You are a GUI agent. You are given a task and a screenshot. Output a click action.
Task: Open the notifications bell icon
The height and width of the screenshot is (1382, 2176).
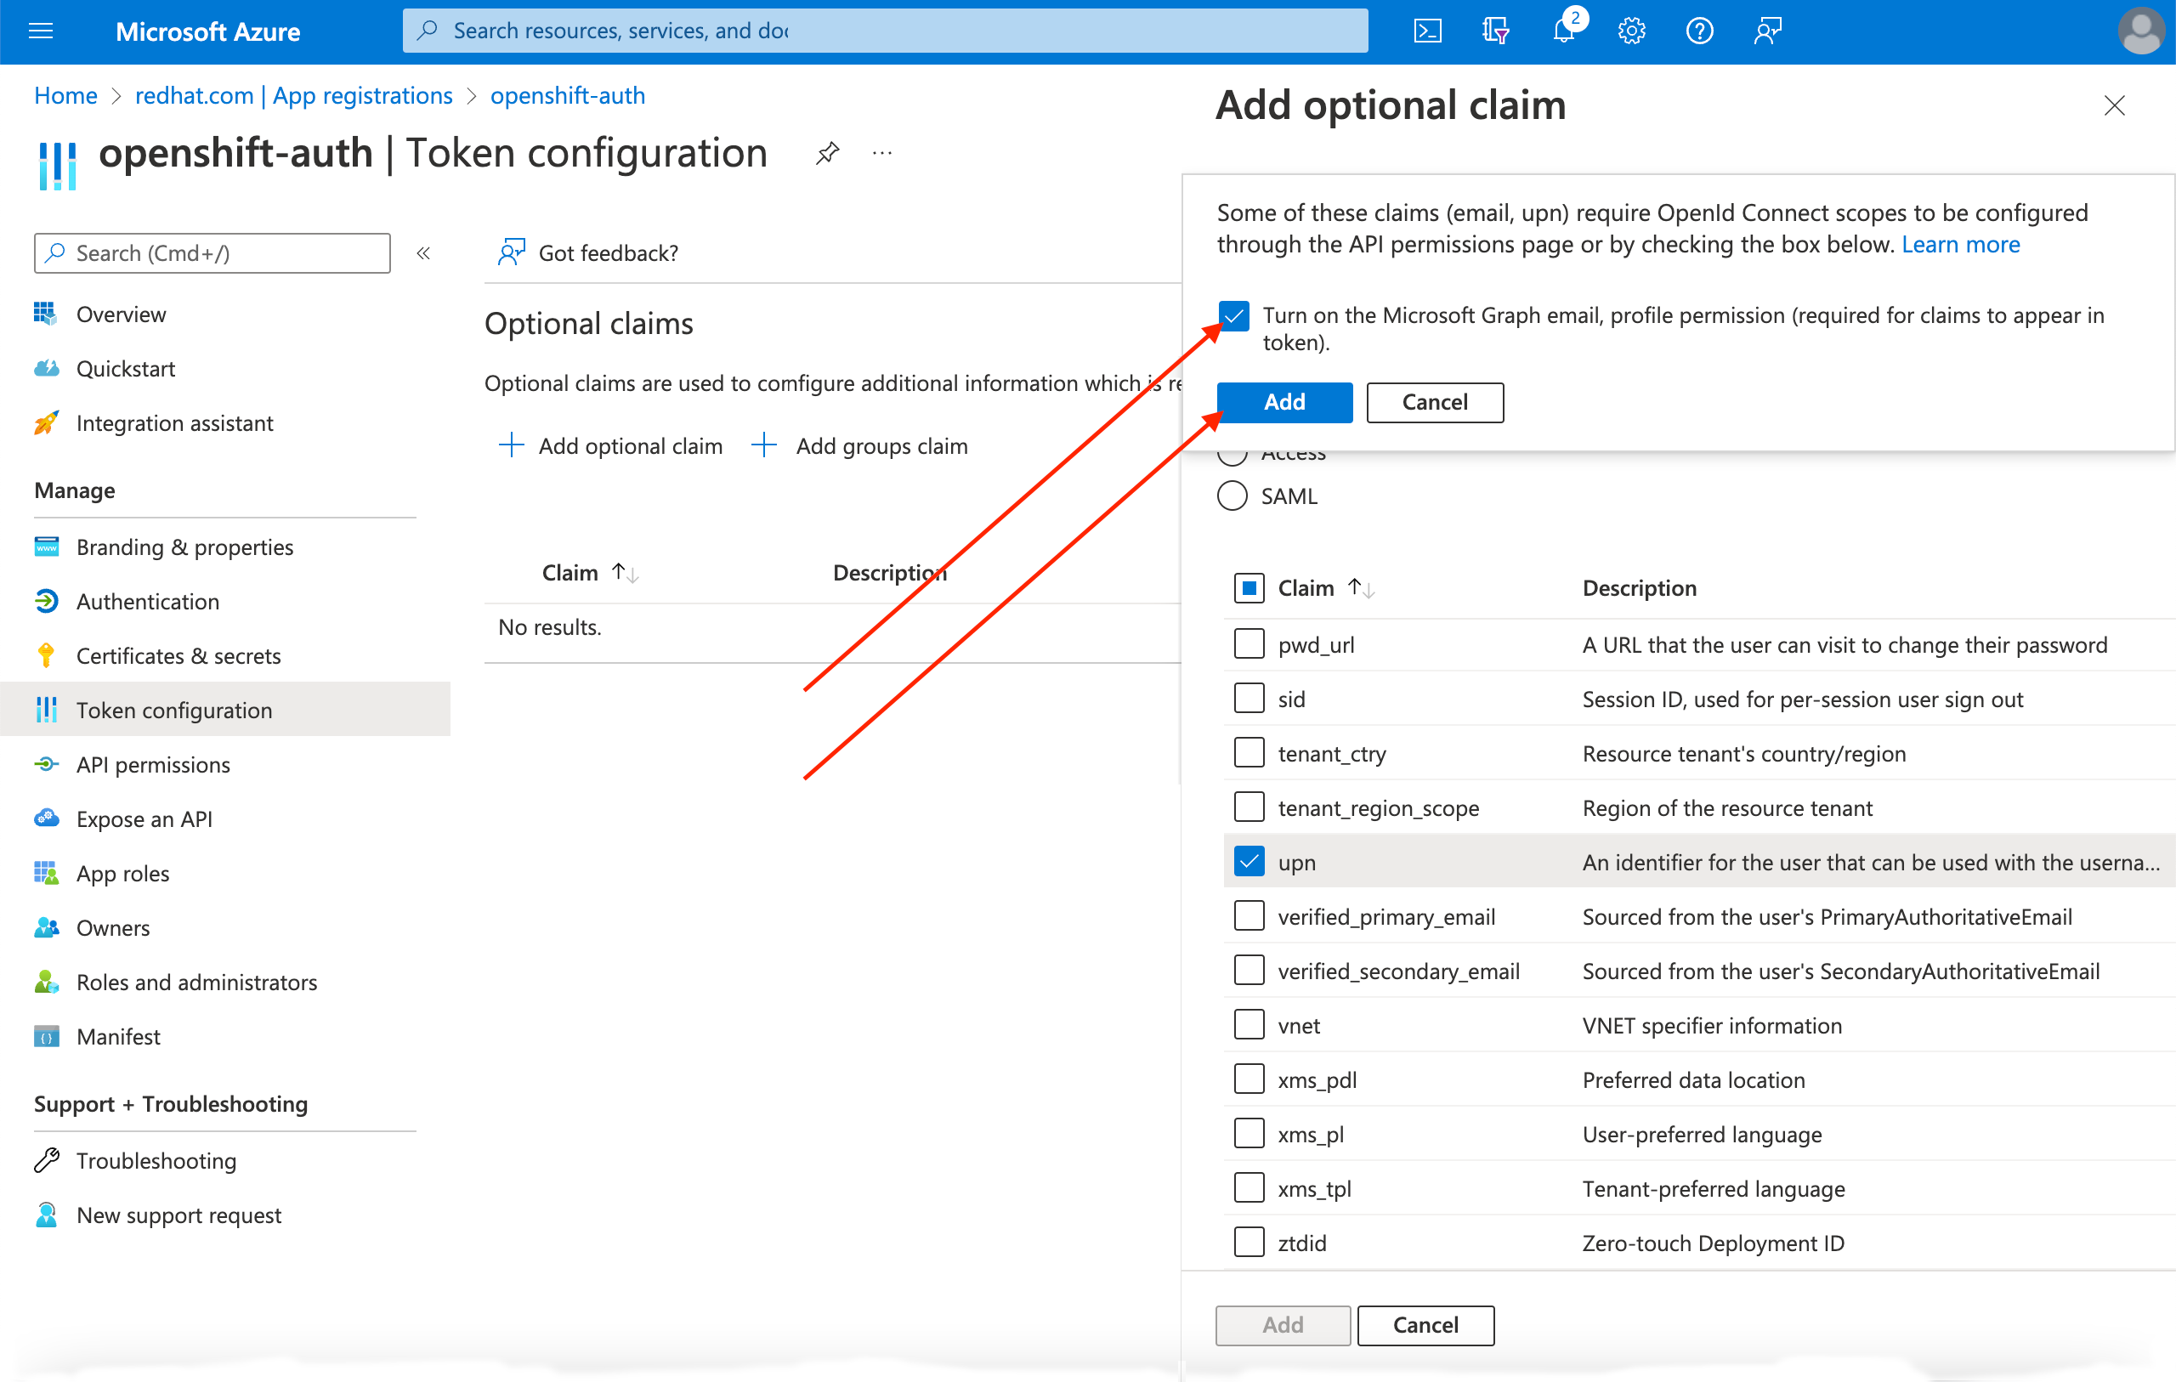1563,31
